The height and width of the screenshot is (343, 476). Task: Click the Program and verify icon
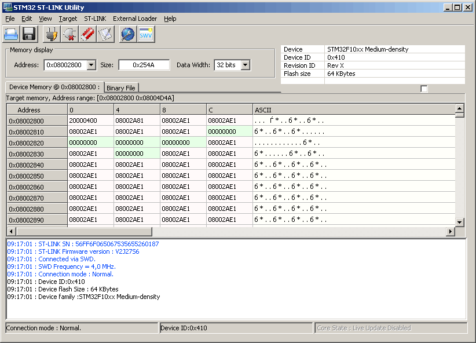pyautogui.click(x=105, y=35)
